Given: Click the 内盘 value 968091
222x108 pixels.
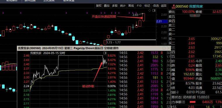Looking at the screenshot, I should pyautogui.click(x=216, y=79).
